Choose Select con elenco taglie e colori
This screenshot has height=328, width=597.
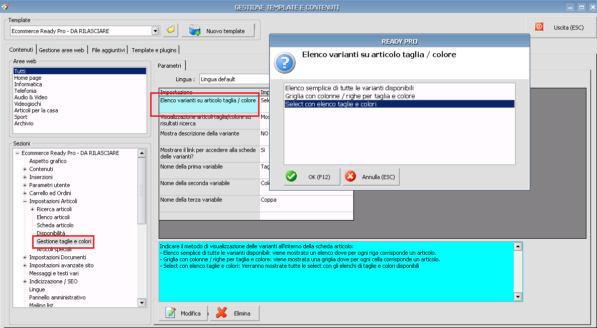click(399, 104)
